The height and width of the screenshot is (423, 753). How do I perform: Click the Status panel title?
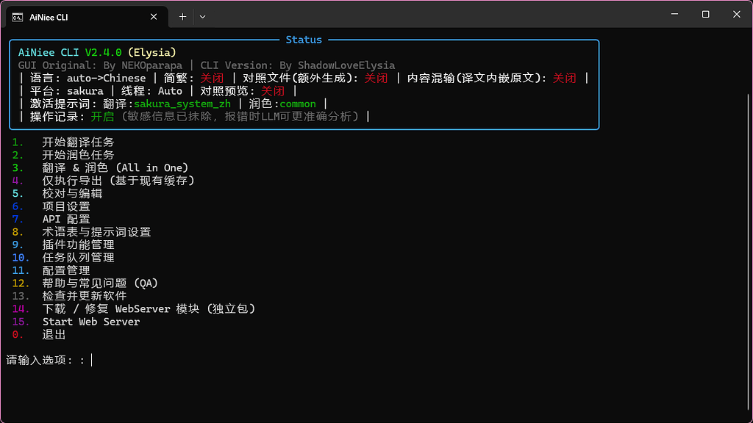tap(304, 40)
